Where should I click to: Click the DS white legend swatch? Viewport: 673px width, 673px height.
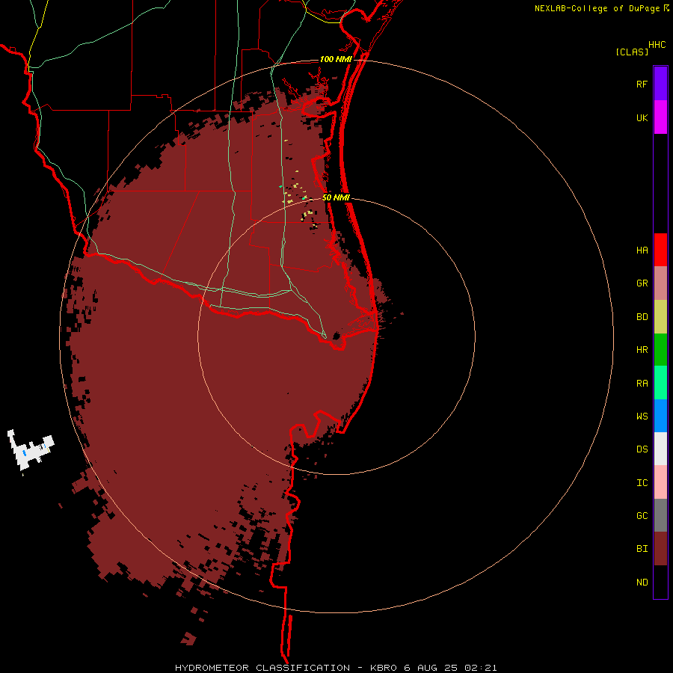pyautogui.click(x=660, y=449)
